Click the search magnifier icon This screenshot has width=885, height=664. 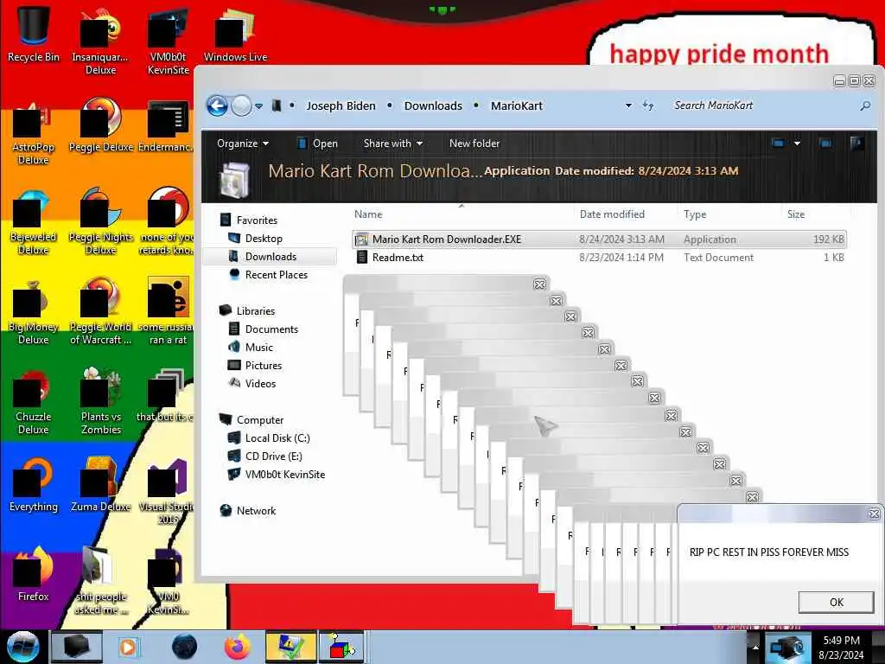point(864,105)
